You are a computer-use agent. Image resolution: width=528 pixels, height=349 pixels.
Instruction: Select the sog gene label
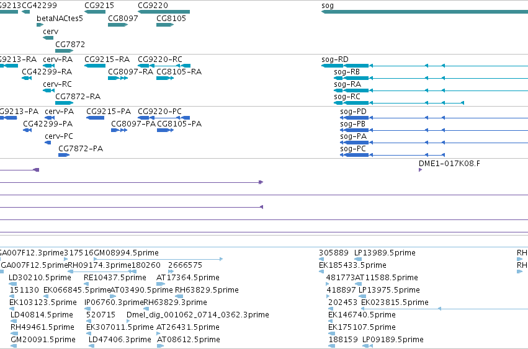click(328, 6)
